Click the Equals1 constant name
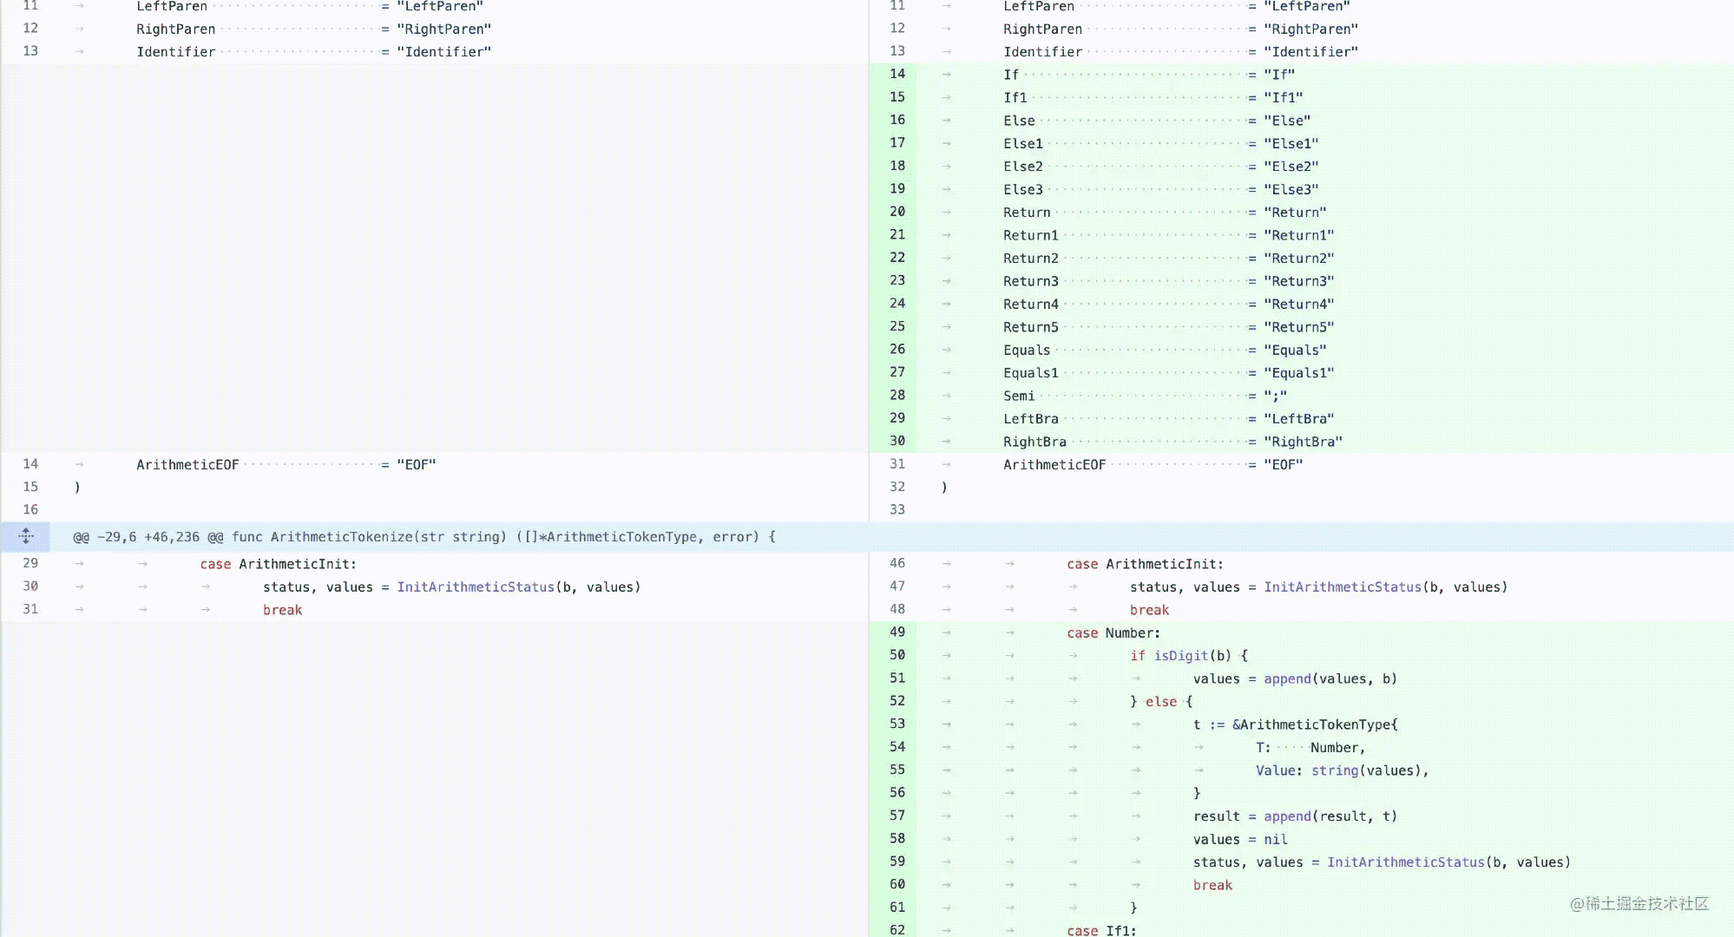Screen dimensions: 1734x937 coord(1030,373)
